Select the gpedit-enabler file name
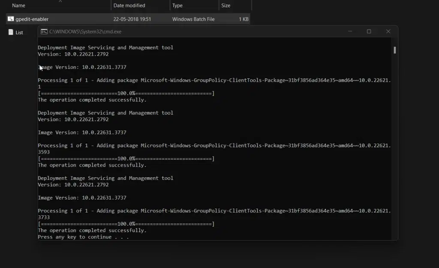 (32, 19)
